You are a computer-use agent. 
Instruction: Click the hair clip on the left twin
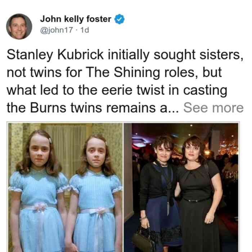coord(50,141)
